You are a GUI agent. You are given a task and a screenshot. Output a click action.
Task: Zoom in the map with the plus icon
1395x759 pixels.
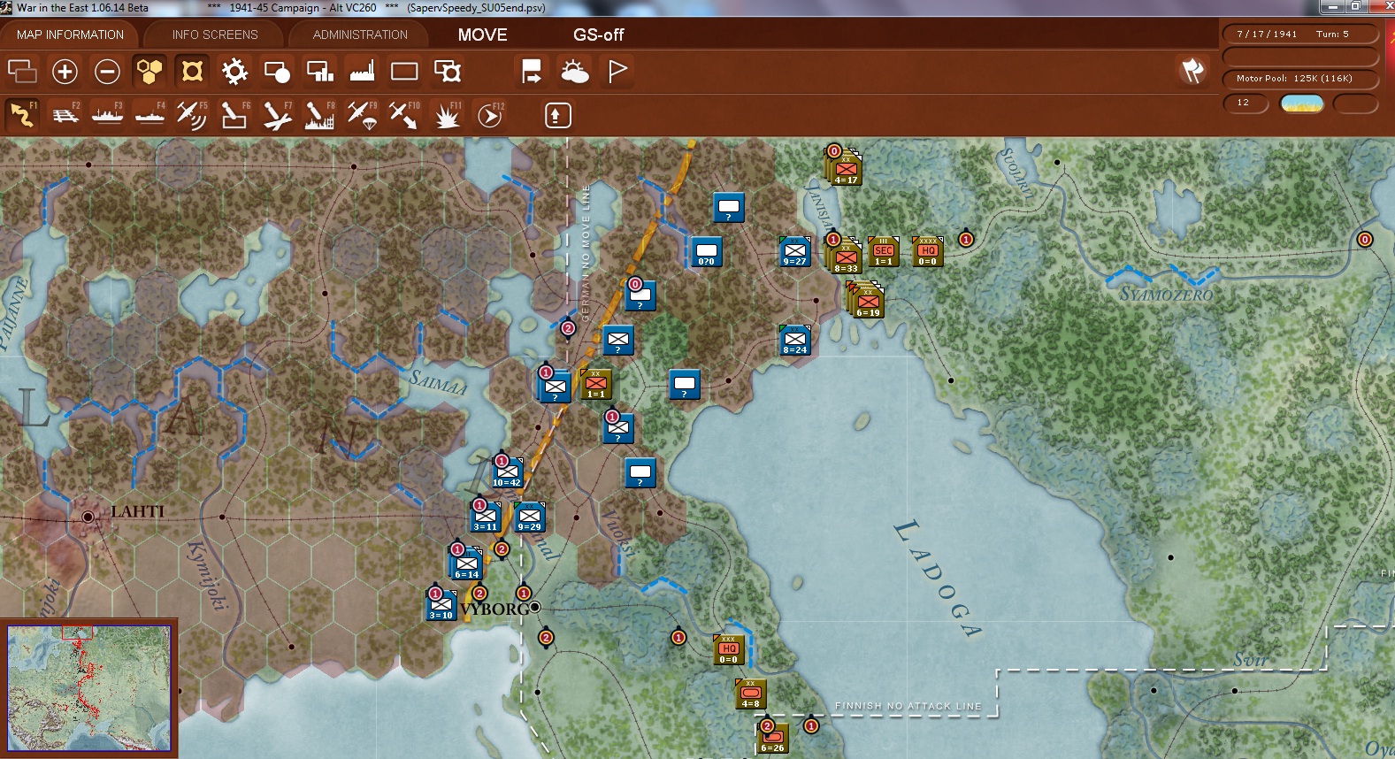[x=65, y=72]
